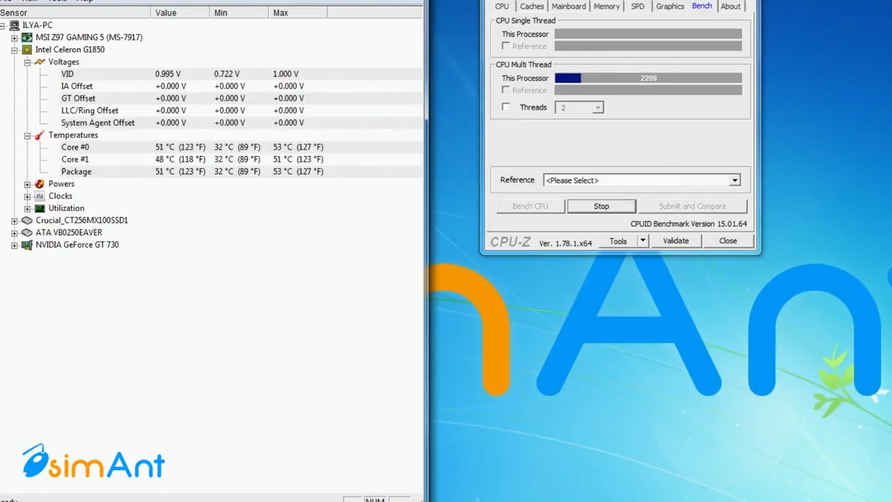Click the Min column header

[x=239, y=13]
